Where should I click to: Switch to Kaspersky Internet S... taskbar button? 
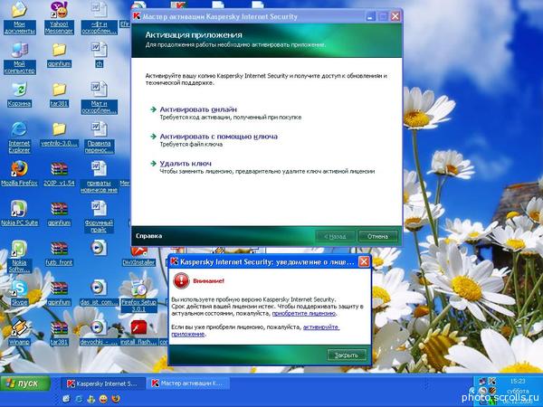pyautogui.click(x=103, y=383)
